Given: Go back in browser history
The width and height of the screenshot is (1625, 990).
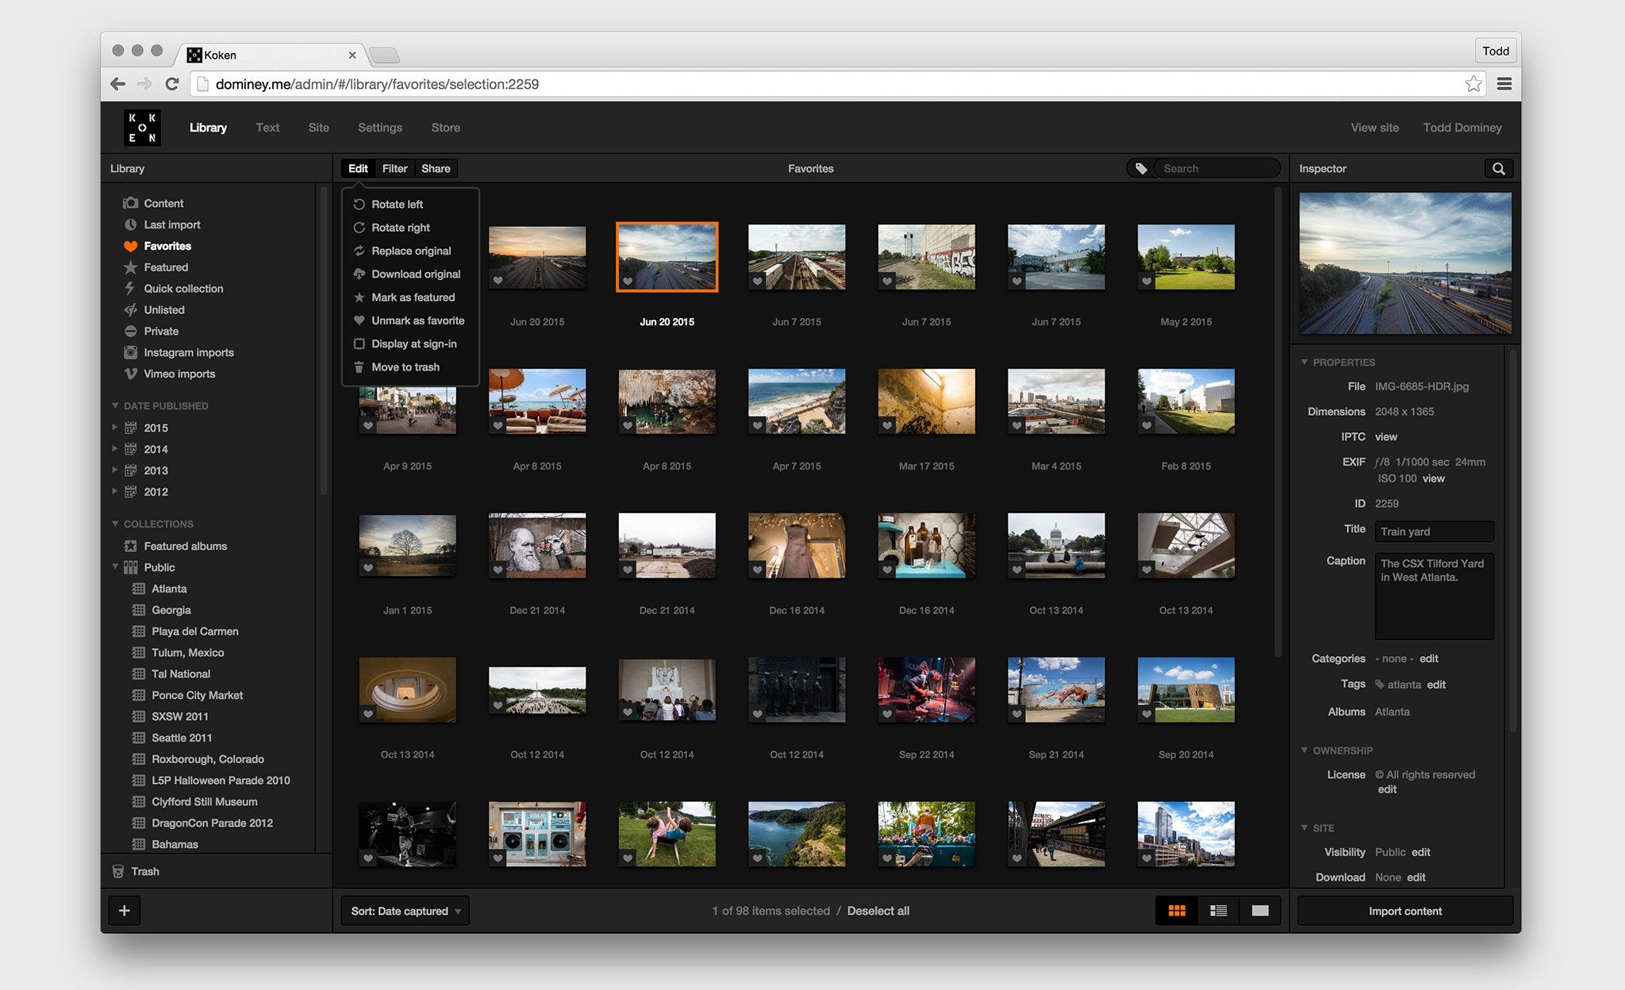Looking at the screenshot, I should click(118, 84).
